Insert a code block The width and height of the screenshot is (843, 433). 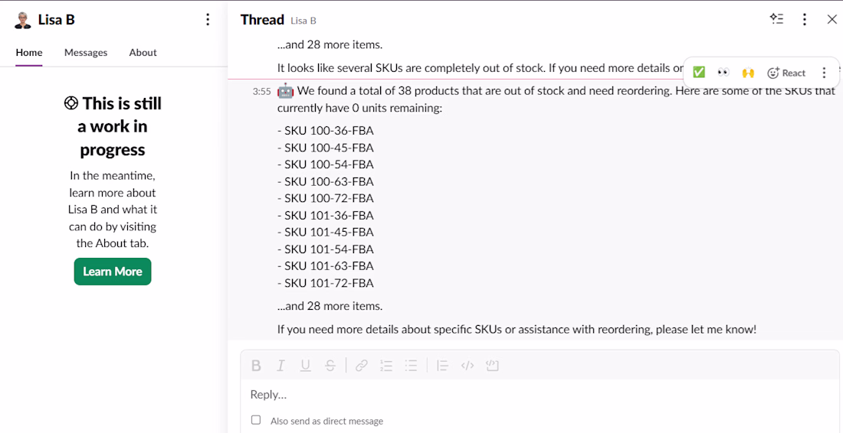pos(492,366)
